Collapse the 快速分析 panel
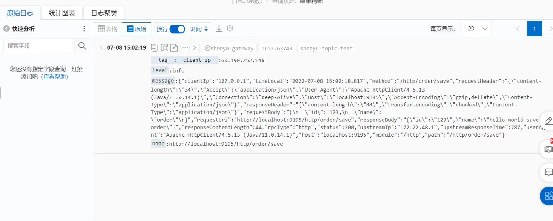Screen dimensions: 553x221 pyautogui.click(x=7, y=29)
